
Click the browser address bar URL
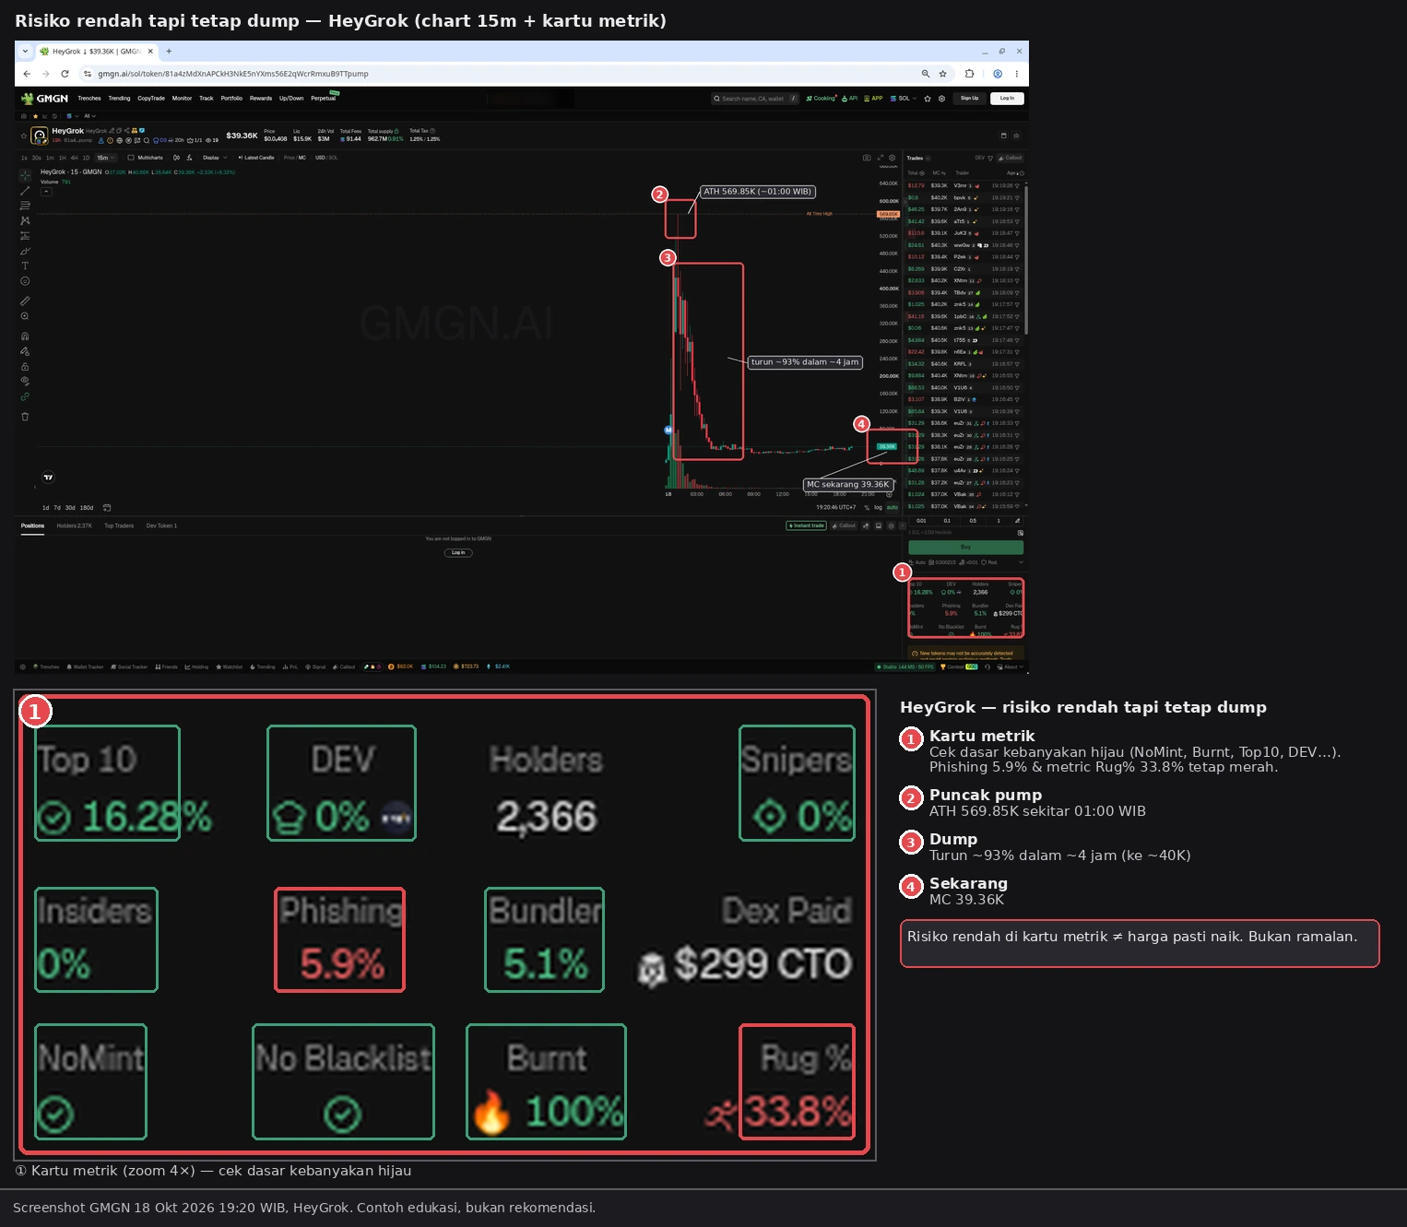[233, 74]
